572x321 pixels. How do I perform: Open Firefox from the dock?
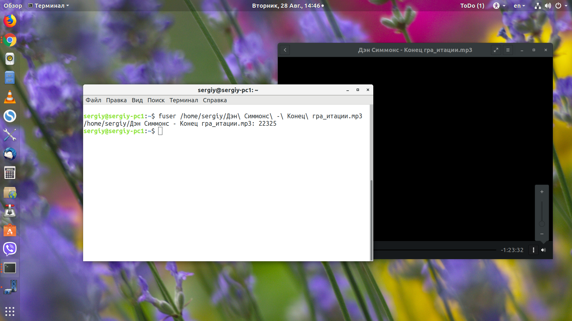[10, 21]
